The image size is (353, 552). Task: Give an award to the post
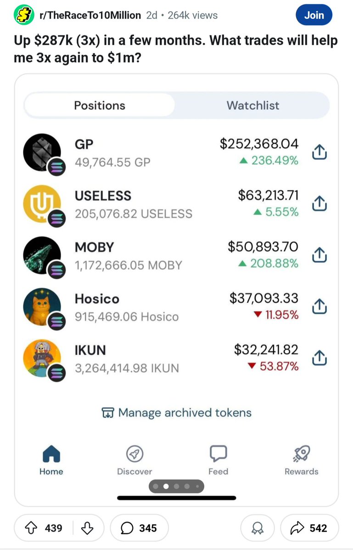tap(258, 528)
